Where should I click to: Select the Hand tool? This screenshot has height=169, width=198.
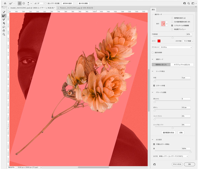click(4, 31)
